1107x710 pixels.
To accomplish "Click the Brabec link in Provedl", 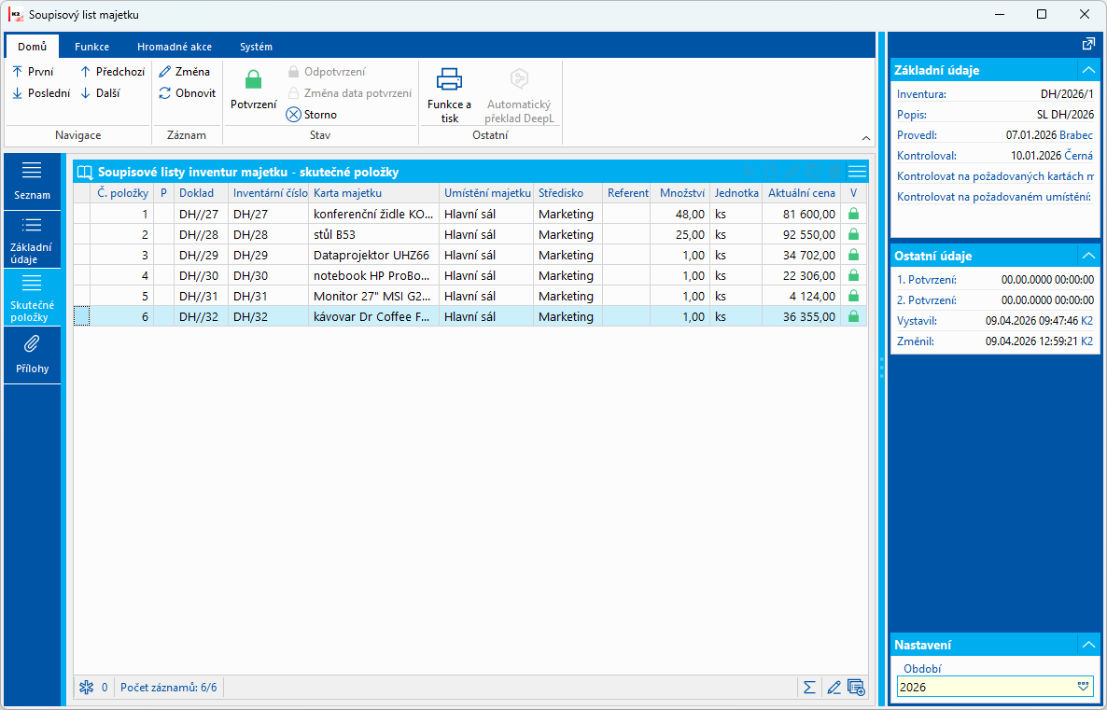I will pyautogui.click(x=1076, y=134).
